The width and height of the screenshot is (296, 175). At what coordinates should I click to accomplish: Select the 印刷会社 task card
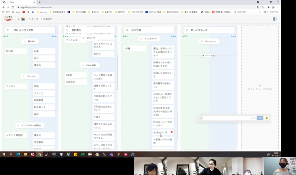(x=75, y=82)
